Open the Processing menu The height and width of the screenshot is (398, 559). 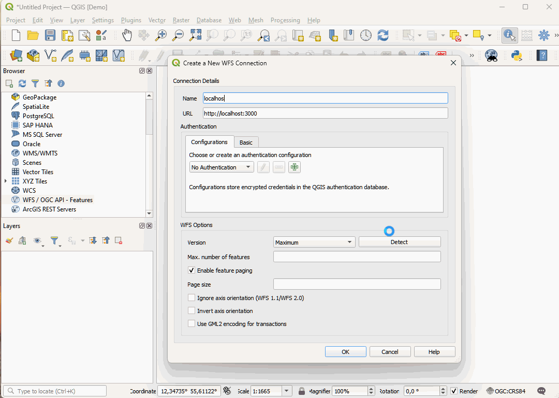pyautogui.click(x=285, y=20)
